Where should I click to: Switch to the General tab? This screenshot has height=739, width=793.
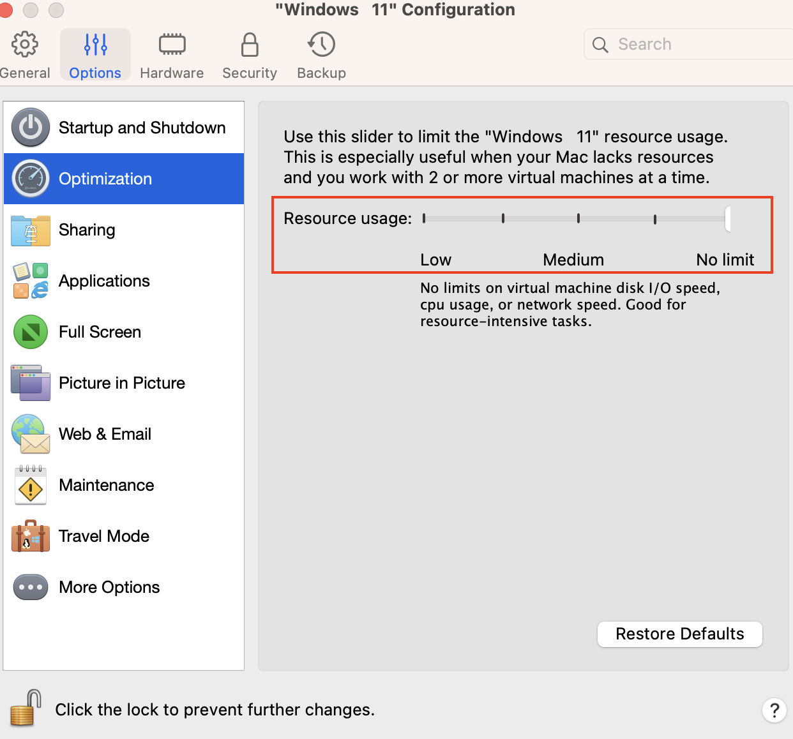coord(25,54)
